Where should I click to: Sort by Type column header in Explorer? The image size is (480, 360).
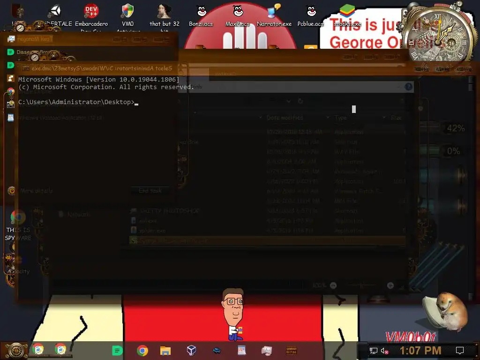coord(340,118)
